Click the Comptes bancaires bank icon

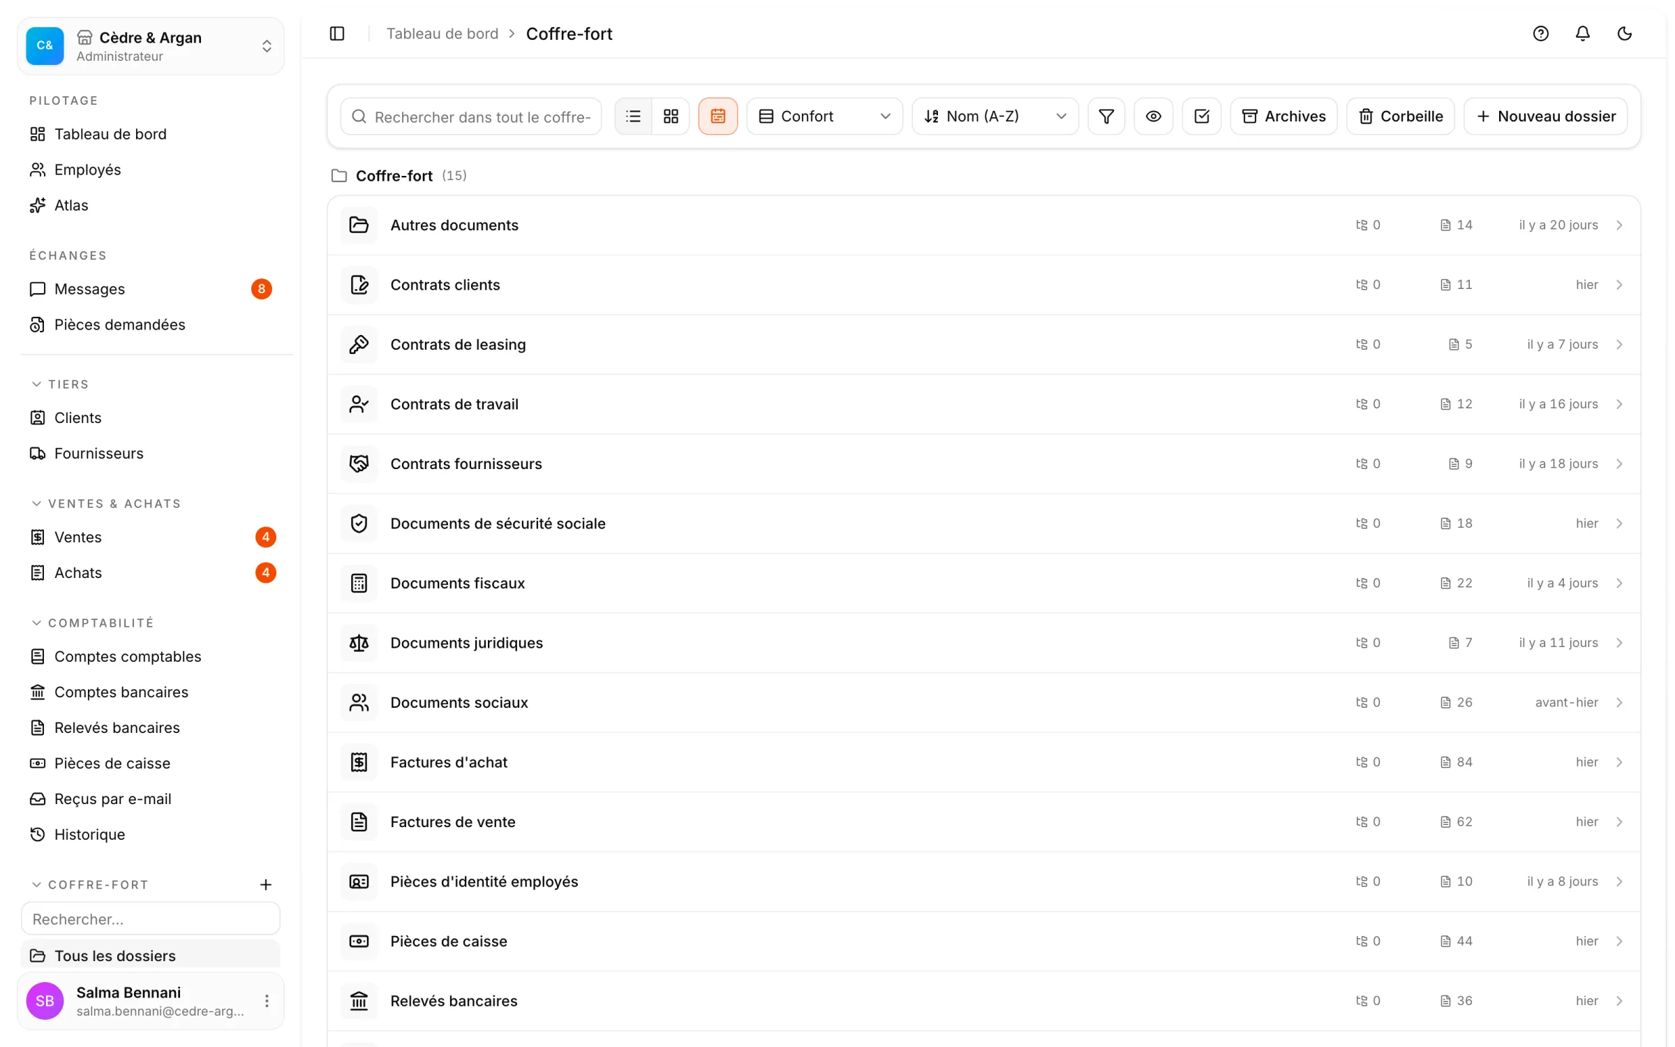pos(38,692)
